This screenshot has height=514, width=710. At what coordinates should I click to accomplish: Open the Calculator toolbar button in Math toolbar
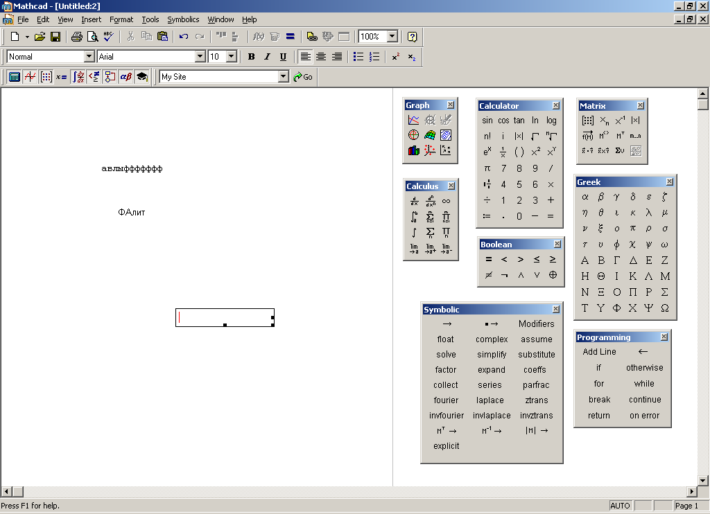pyautogui.click(x=15, y=77)
